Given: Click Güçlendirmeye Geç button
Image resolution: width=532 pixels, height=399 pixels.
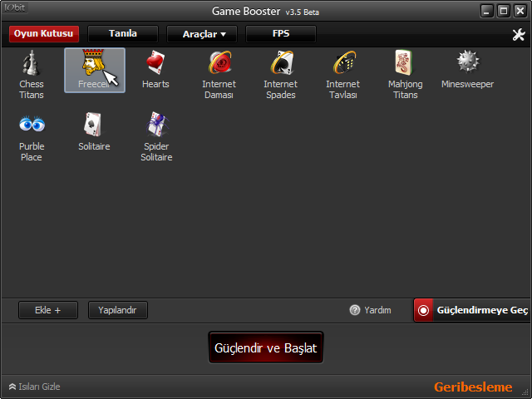Looking at the screenshot, I should click(471, 310).
